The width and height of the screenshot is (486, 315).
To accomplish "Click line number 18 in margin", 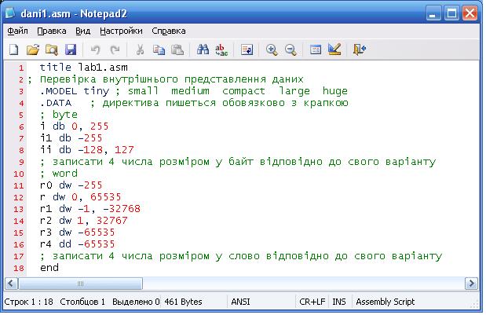I will (x=19, y=268).
